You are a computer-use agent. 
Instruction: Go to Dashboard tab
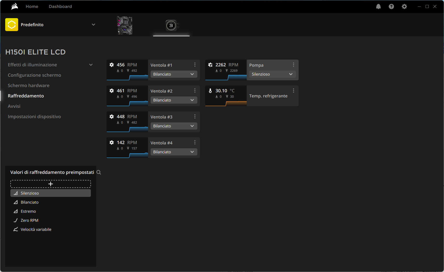60,6
